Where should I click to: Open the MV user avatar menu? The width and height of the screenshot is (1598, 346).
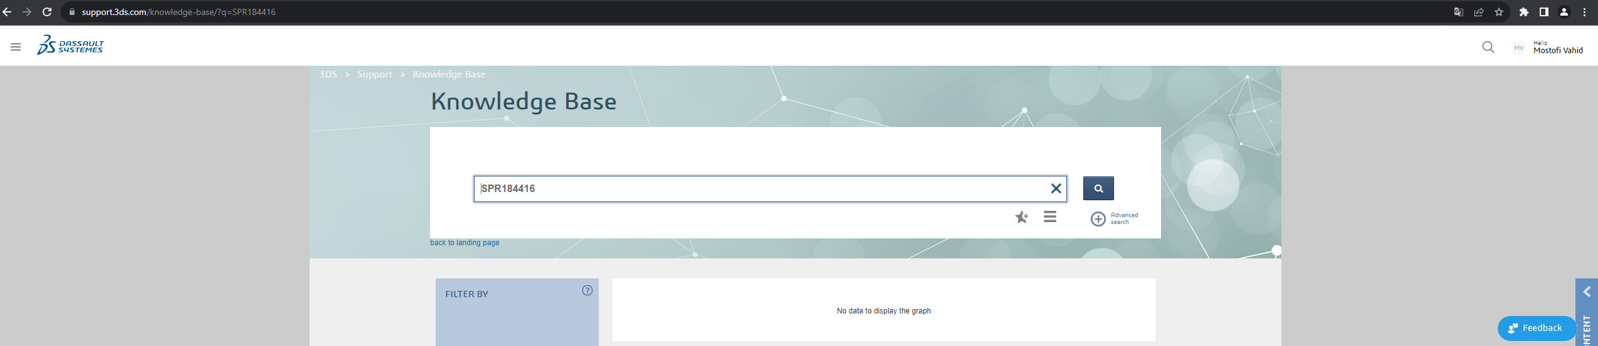coord(1518,48)
